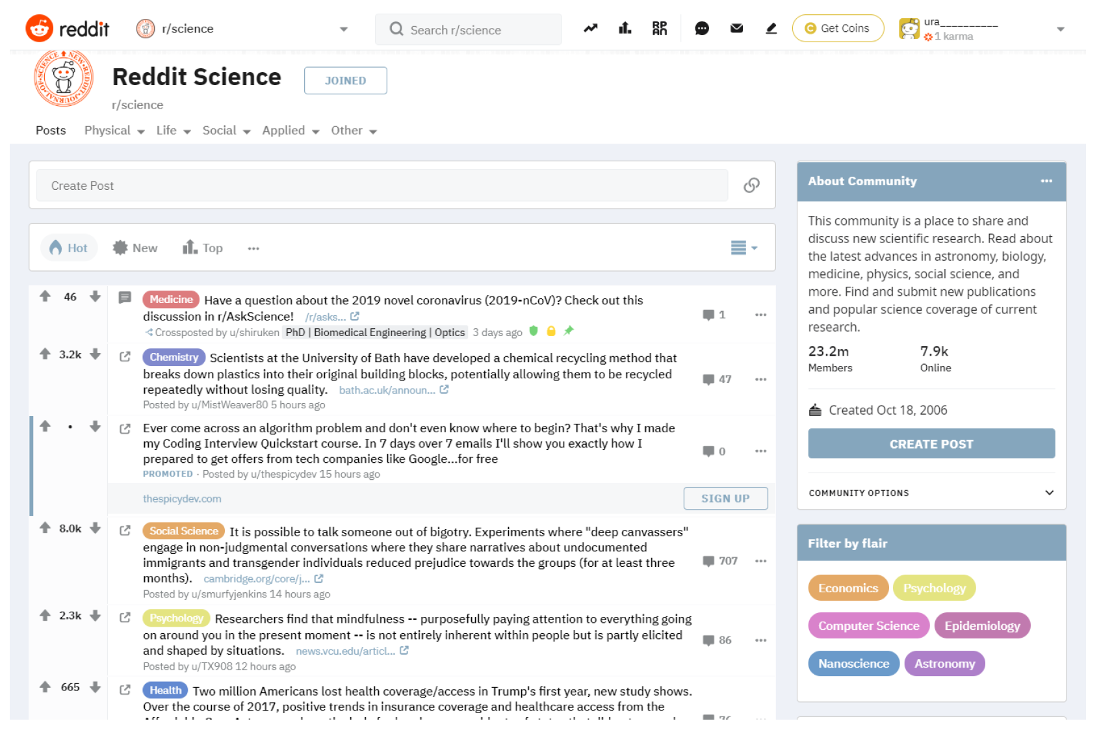Expand the r/science community dropdown

344,29
